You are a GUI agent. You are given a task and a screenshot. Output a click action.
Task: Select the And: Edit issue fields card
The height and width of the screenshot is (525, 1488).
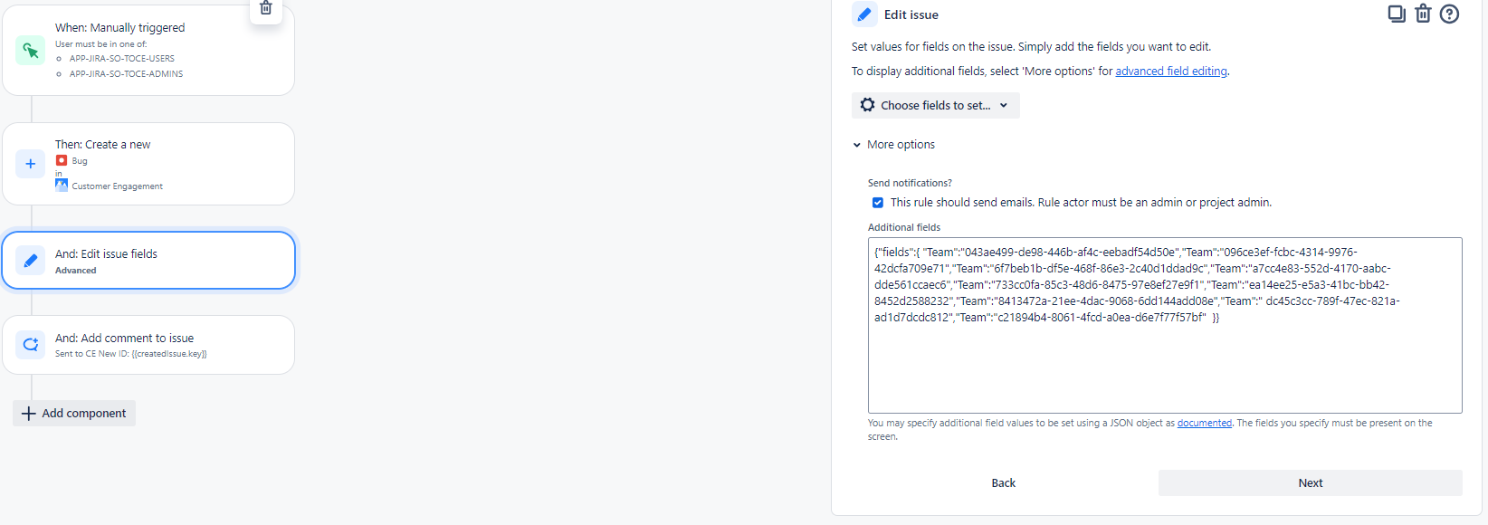tap(148, 261)
